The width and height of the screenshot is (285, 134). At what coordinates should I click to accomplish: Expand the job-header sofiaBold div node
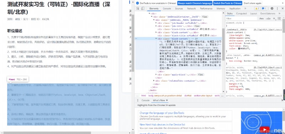(x=156, y=23)
